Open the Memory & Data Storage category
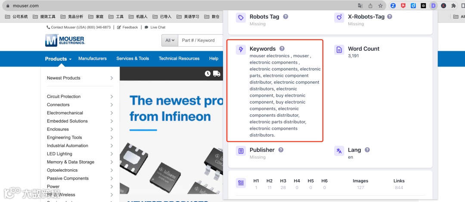This screenshot has height=202, width=465. coord(71,162)
